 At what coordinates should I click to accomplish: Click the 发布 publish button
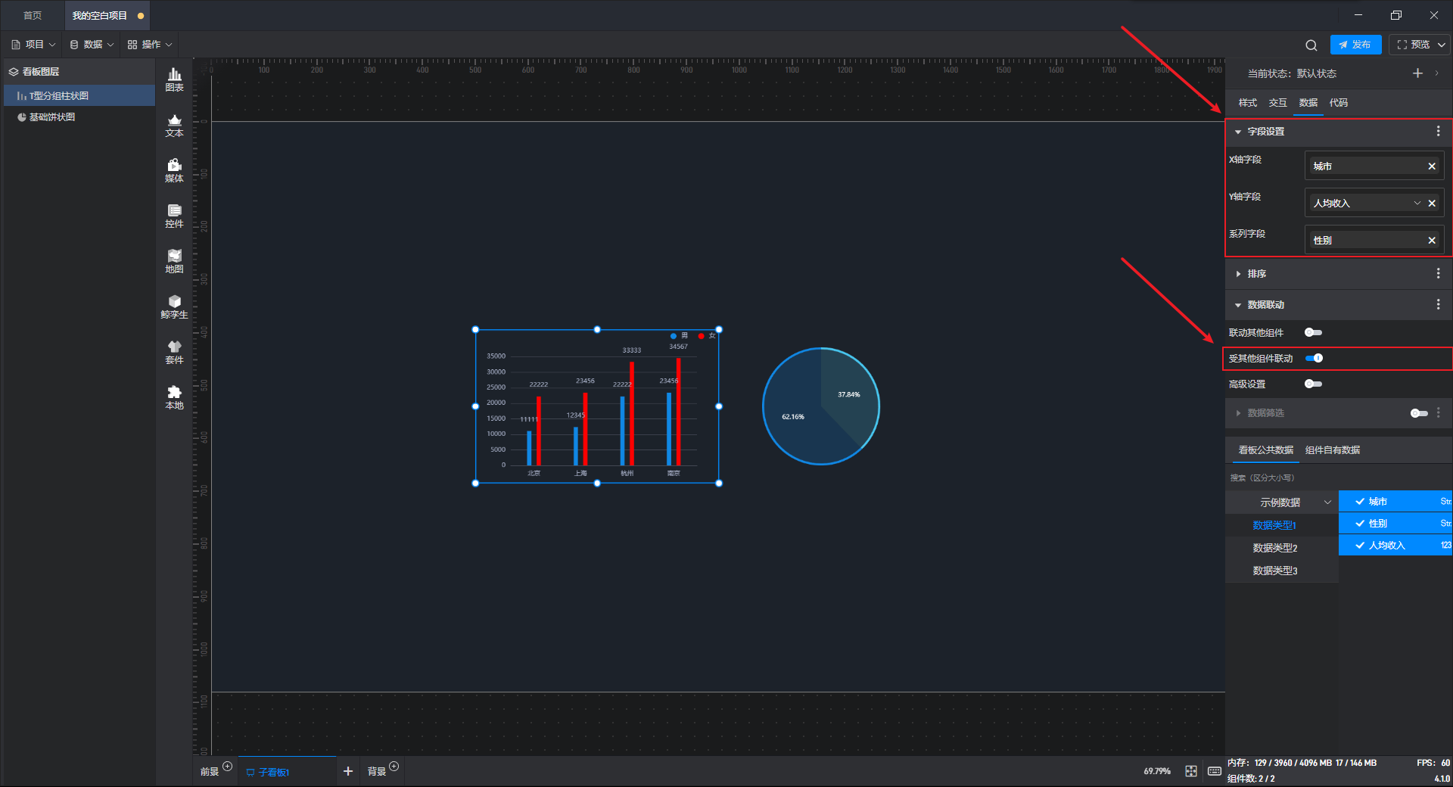pyautogui.click(x=1355, y=45)
